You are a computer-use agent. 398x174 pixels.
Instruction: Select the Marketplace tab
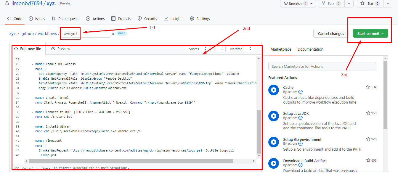(x=281, y=49)
